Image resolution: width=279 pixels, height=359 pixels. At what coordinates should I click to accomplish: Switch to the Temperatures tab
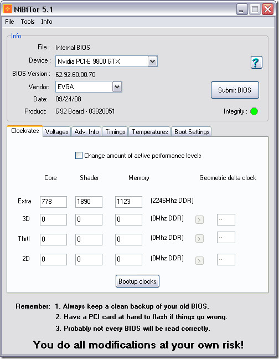pos(150,132)
